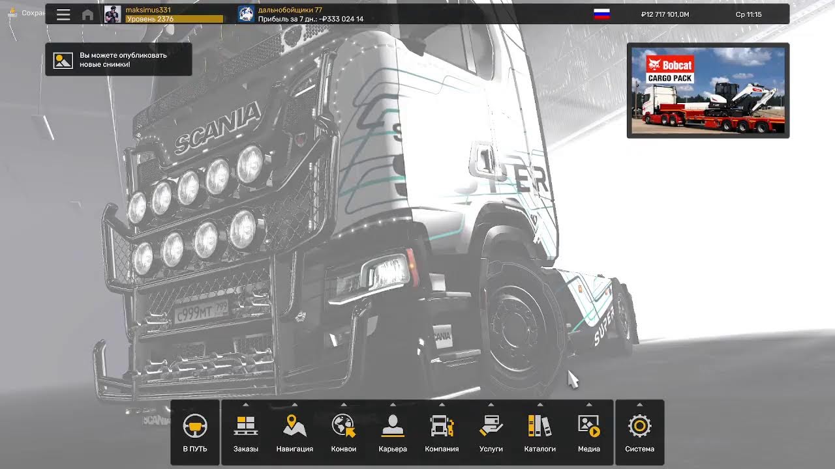Click the picture icon in the screenshots notification
The image size is (835, 469).
(x=63, y=60)
